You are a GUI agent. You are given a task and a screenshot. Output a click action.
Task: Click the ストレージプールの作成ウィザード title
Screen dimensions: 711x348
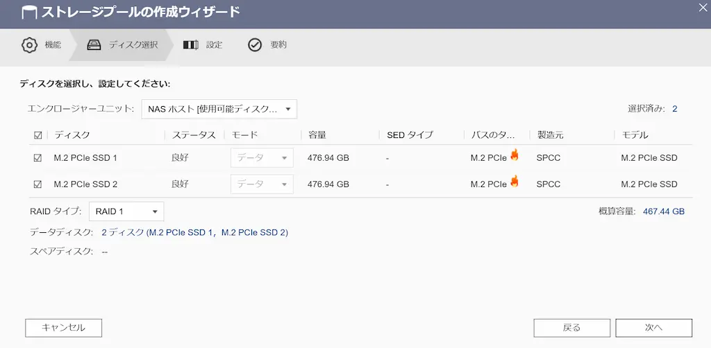point(141,12)
